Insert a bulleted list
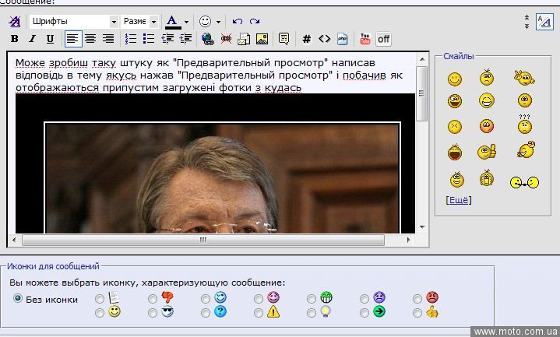Image resolution: width=560 pixels, height=337 pixels. (x=149, y=39)
